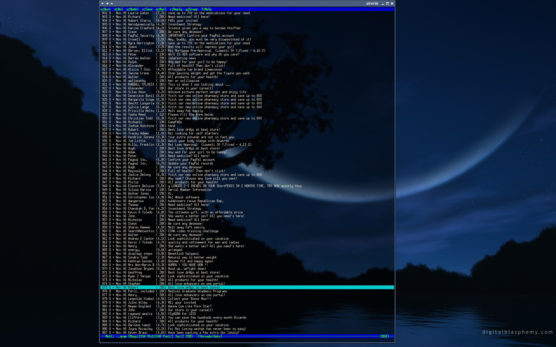
Task: Click q:Quit in mutt help bar
Action: coord(106,9)
